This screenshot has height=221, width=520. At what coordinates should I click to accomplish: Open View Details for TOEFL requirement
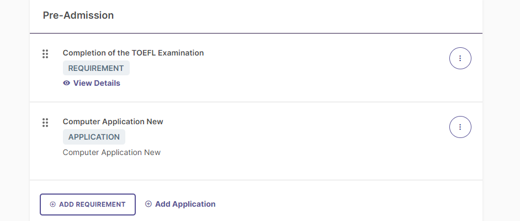click(97, 83)
